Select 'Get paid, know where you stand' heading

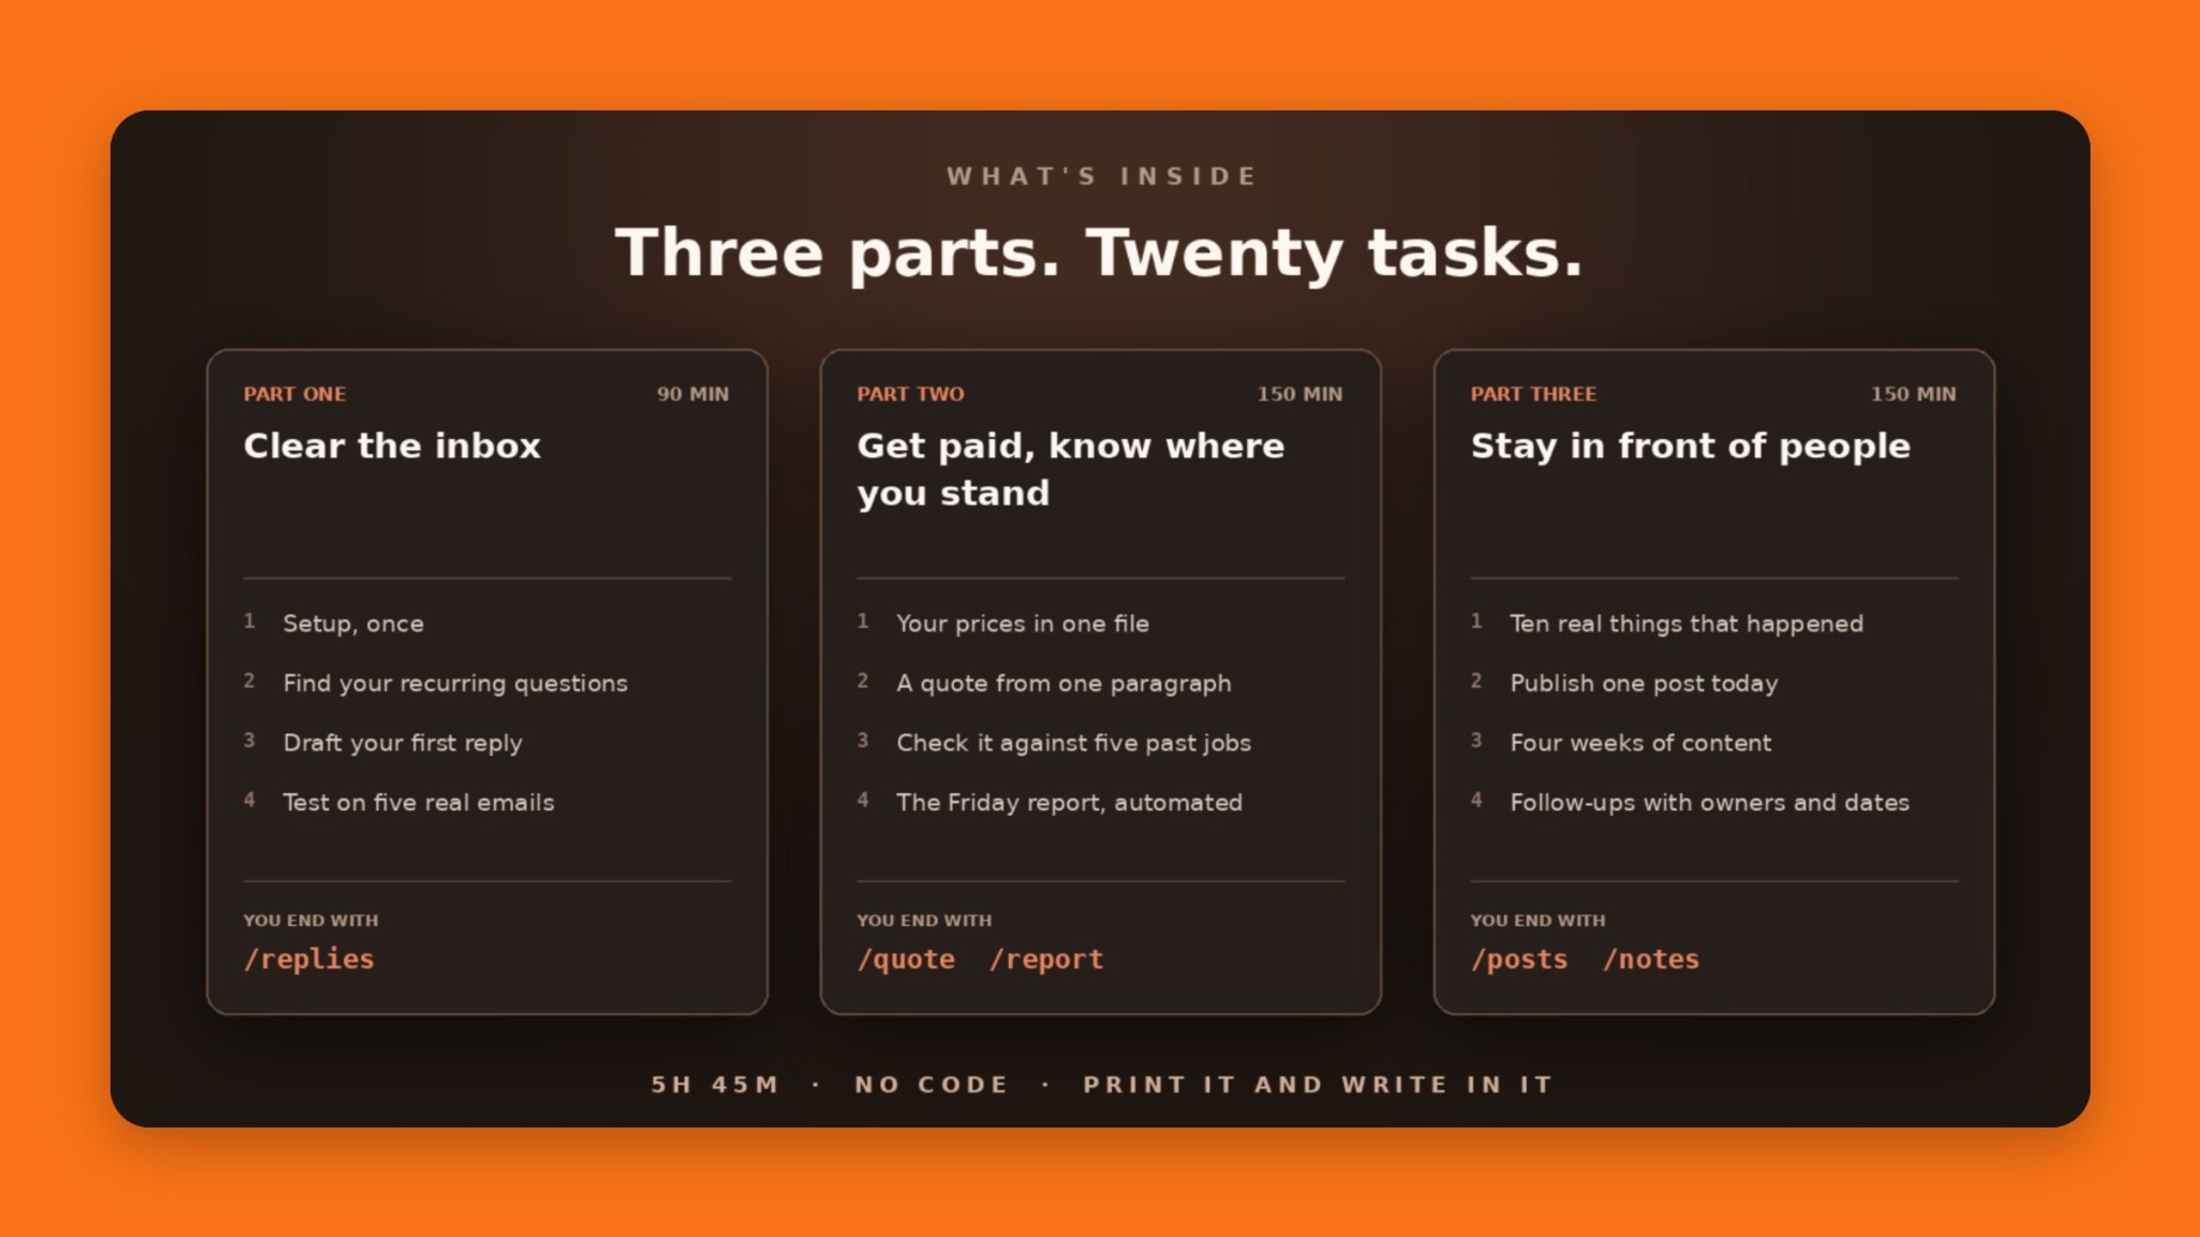[x=1071, y=469]
